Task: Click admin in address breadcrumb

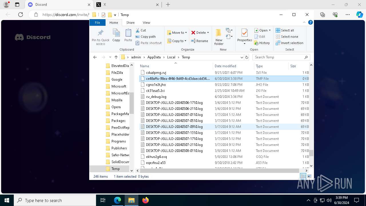Action: coord(136,57)
